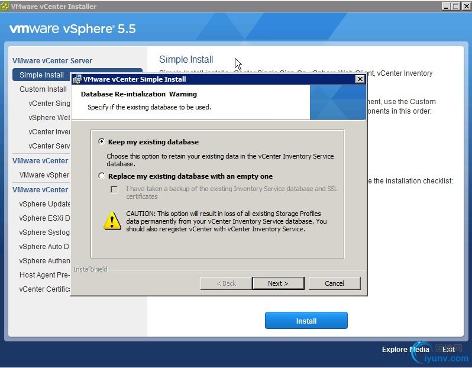This screenshot has height=368, width=472.
Task: Open vSphere Syslog Collector sidebar item
Action: (x=44, y=232)
